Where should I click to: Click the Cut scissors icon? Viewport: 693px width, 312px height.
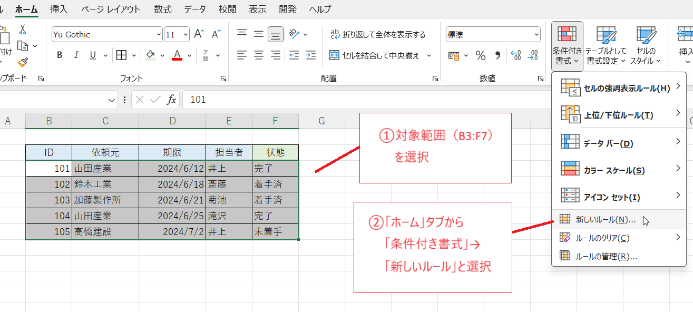22,29
